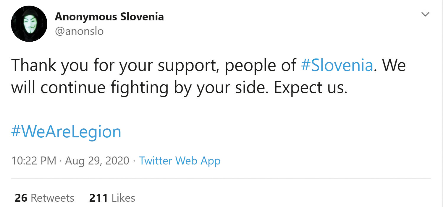Click the like count number 211
The height and width of the screenshot is (207, 443).
(x=98, y=198)
